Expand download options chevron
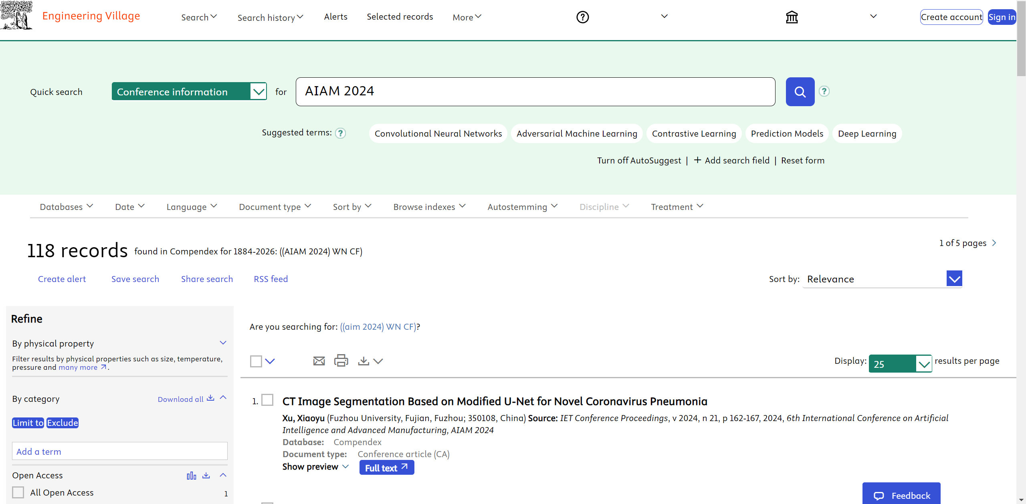The image size is (1026, 504). tap(378, 361)
